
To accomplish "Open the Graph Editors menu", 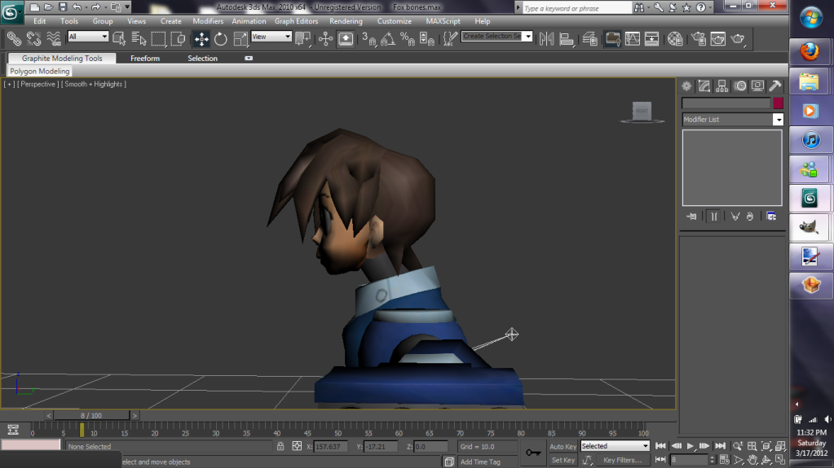I will pos(296,21).
